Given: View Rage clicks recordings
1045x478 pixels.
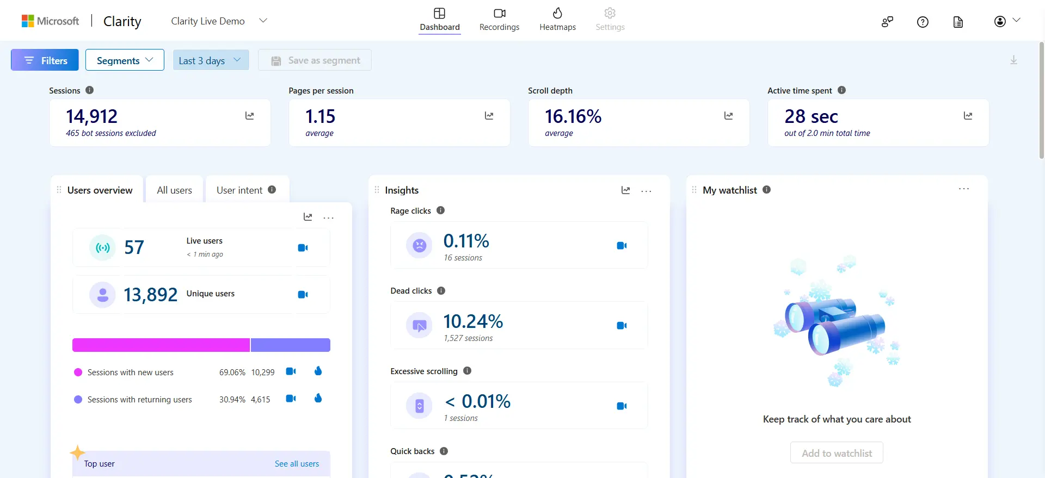Looking at the screenshot, I should tap(622, 246).
